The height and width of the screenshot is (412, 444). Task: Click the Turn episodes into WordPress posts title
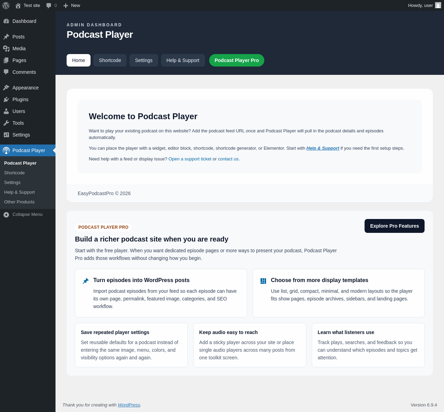142,280
